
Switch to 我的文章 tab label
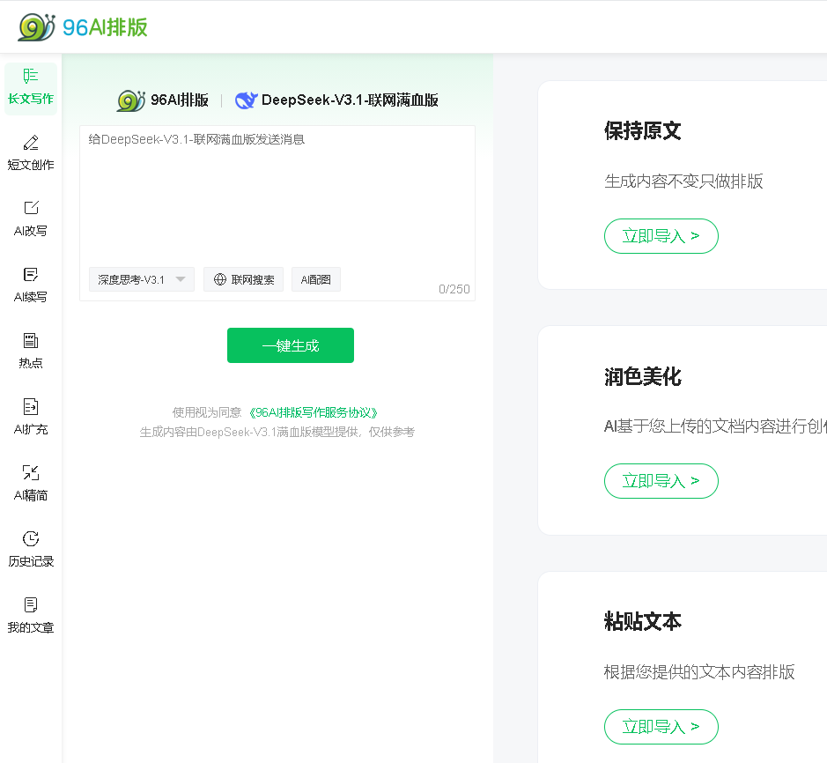click(31, 627)
